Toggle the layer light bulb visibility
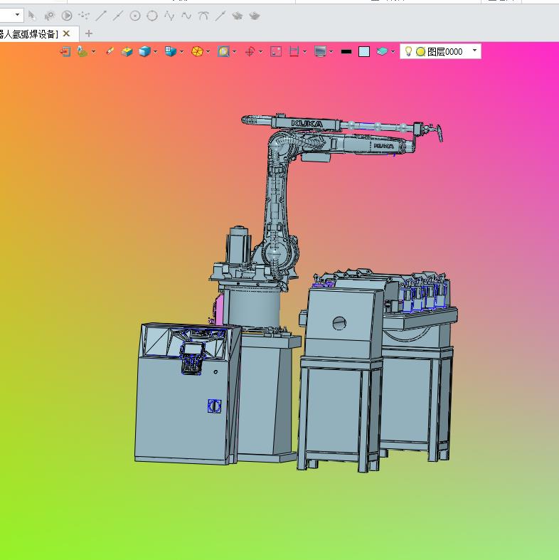 [x=408, y=51]
